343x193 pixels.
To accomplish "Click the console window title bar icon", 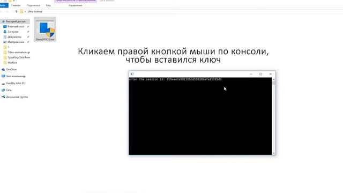I will pyautogui.click(x=132, y=74).
